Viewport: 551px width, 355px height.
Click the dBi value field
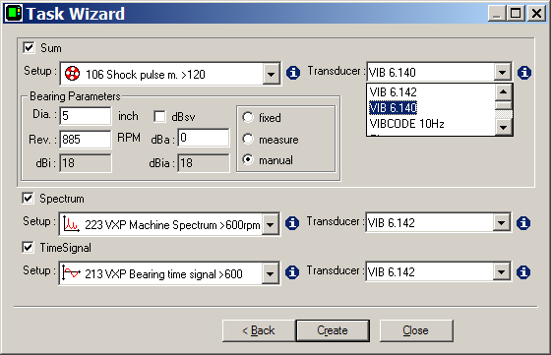coord(86,163)
